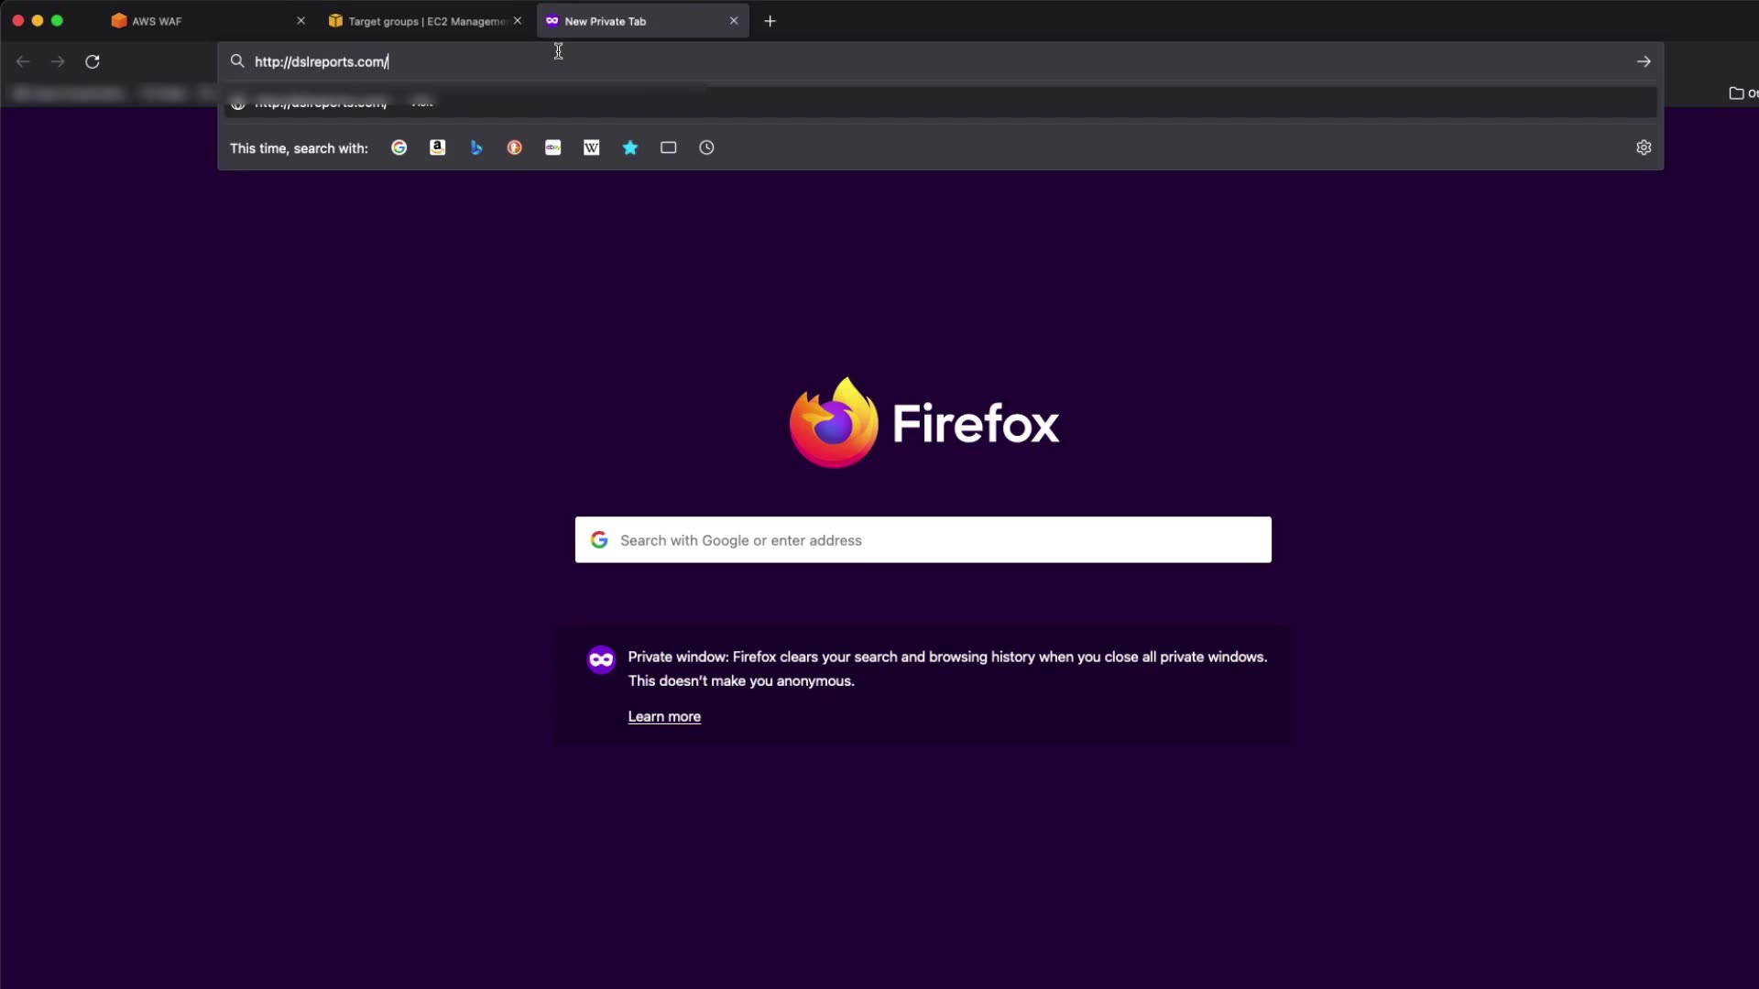Image resolution: width=1759 pixels, height=989 pixels.
Task: Choose Bing in search-with row
Action: point(476,147)
